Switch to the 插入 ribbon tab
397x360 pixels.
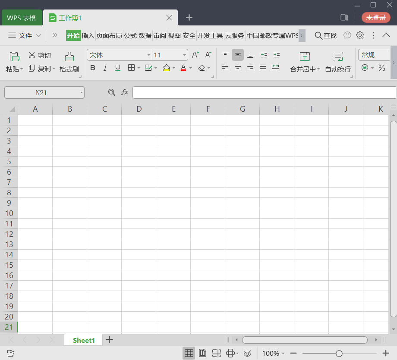(88, 35)
